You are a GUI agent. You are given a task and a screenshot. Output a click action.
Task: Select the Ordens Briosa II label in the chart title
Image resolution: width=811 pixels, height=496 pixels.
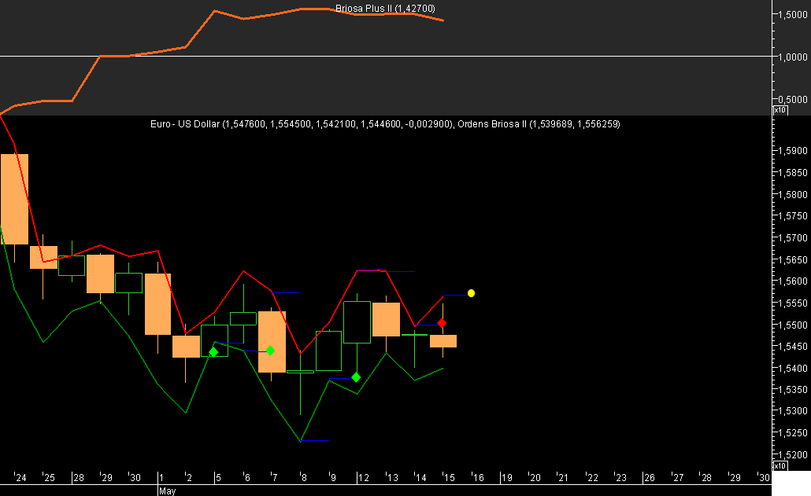tap(492, 124)
